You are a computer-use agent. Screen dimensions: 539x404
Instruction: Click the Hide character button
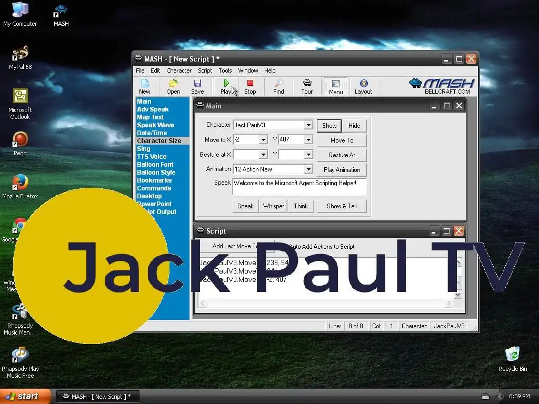point(354,126)
